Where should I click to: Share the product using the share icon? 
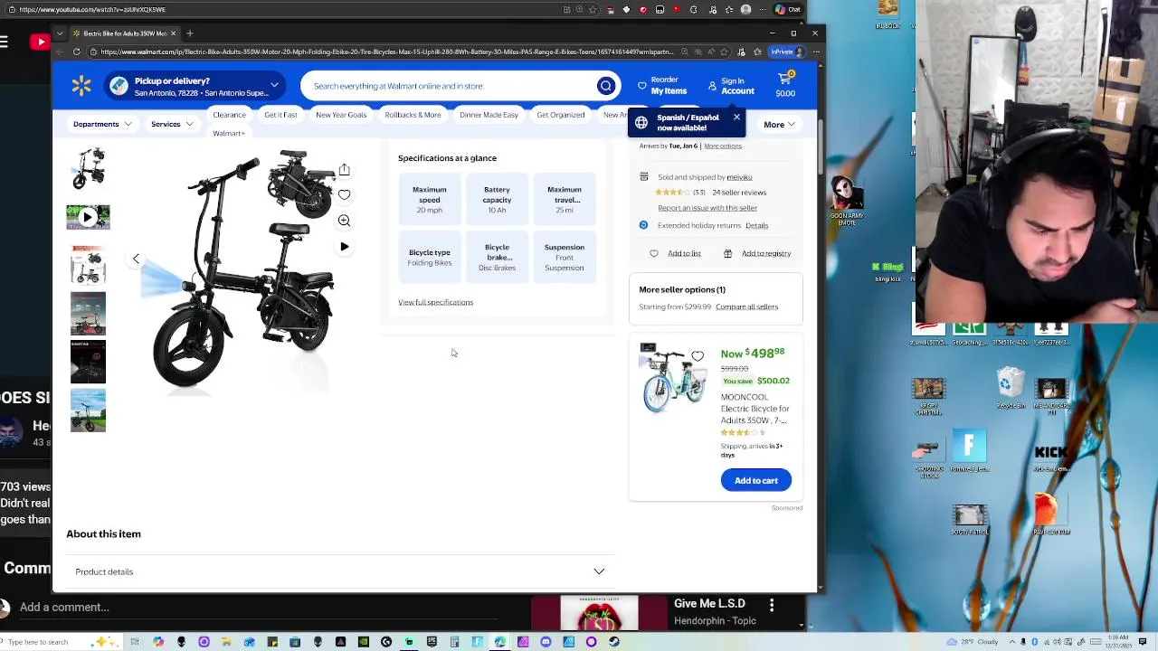[x=344, y=170]
